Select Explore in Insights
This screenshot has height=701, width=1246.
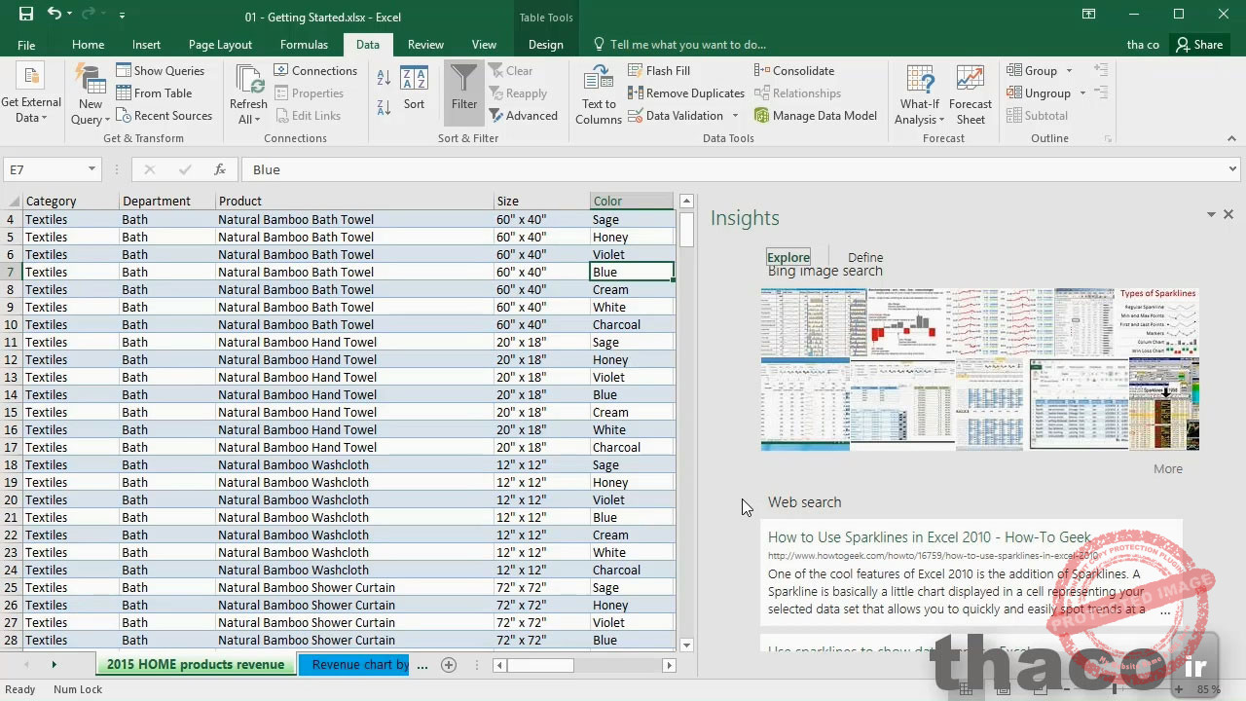coord(788,258)
